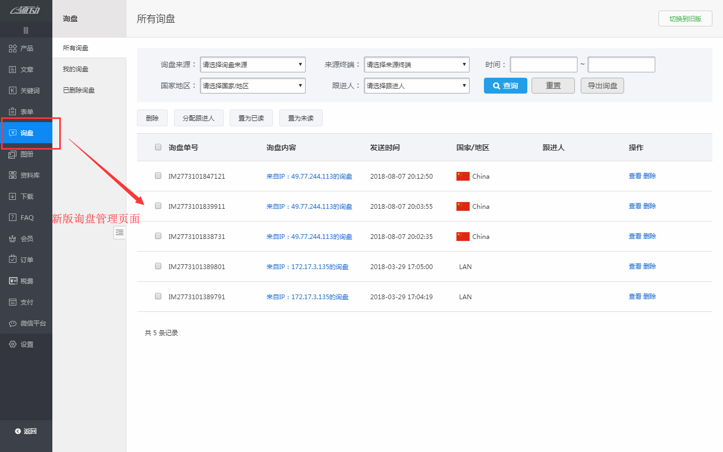
Task: Check the select-all checkbox in table header
Action: 158,146
